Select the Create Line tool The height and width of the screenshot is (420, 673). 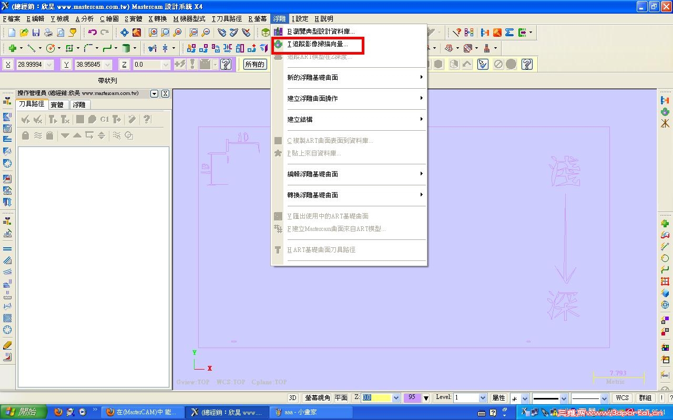point(32,48)
